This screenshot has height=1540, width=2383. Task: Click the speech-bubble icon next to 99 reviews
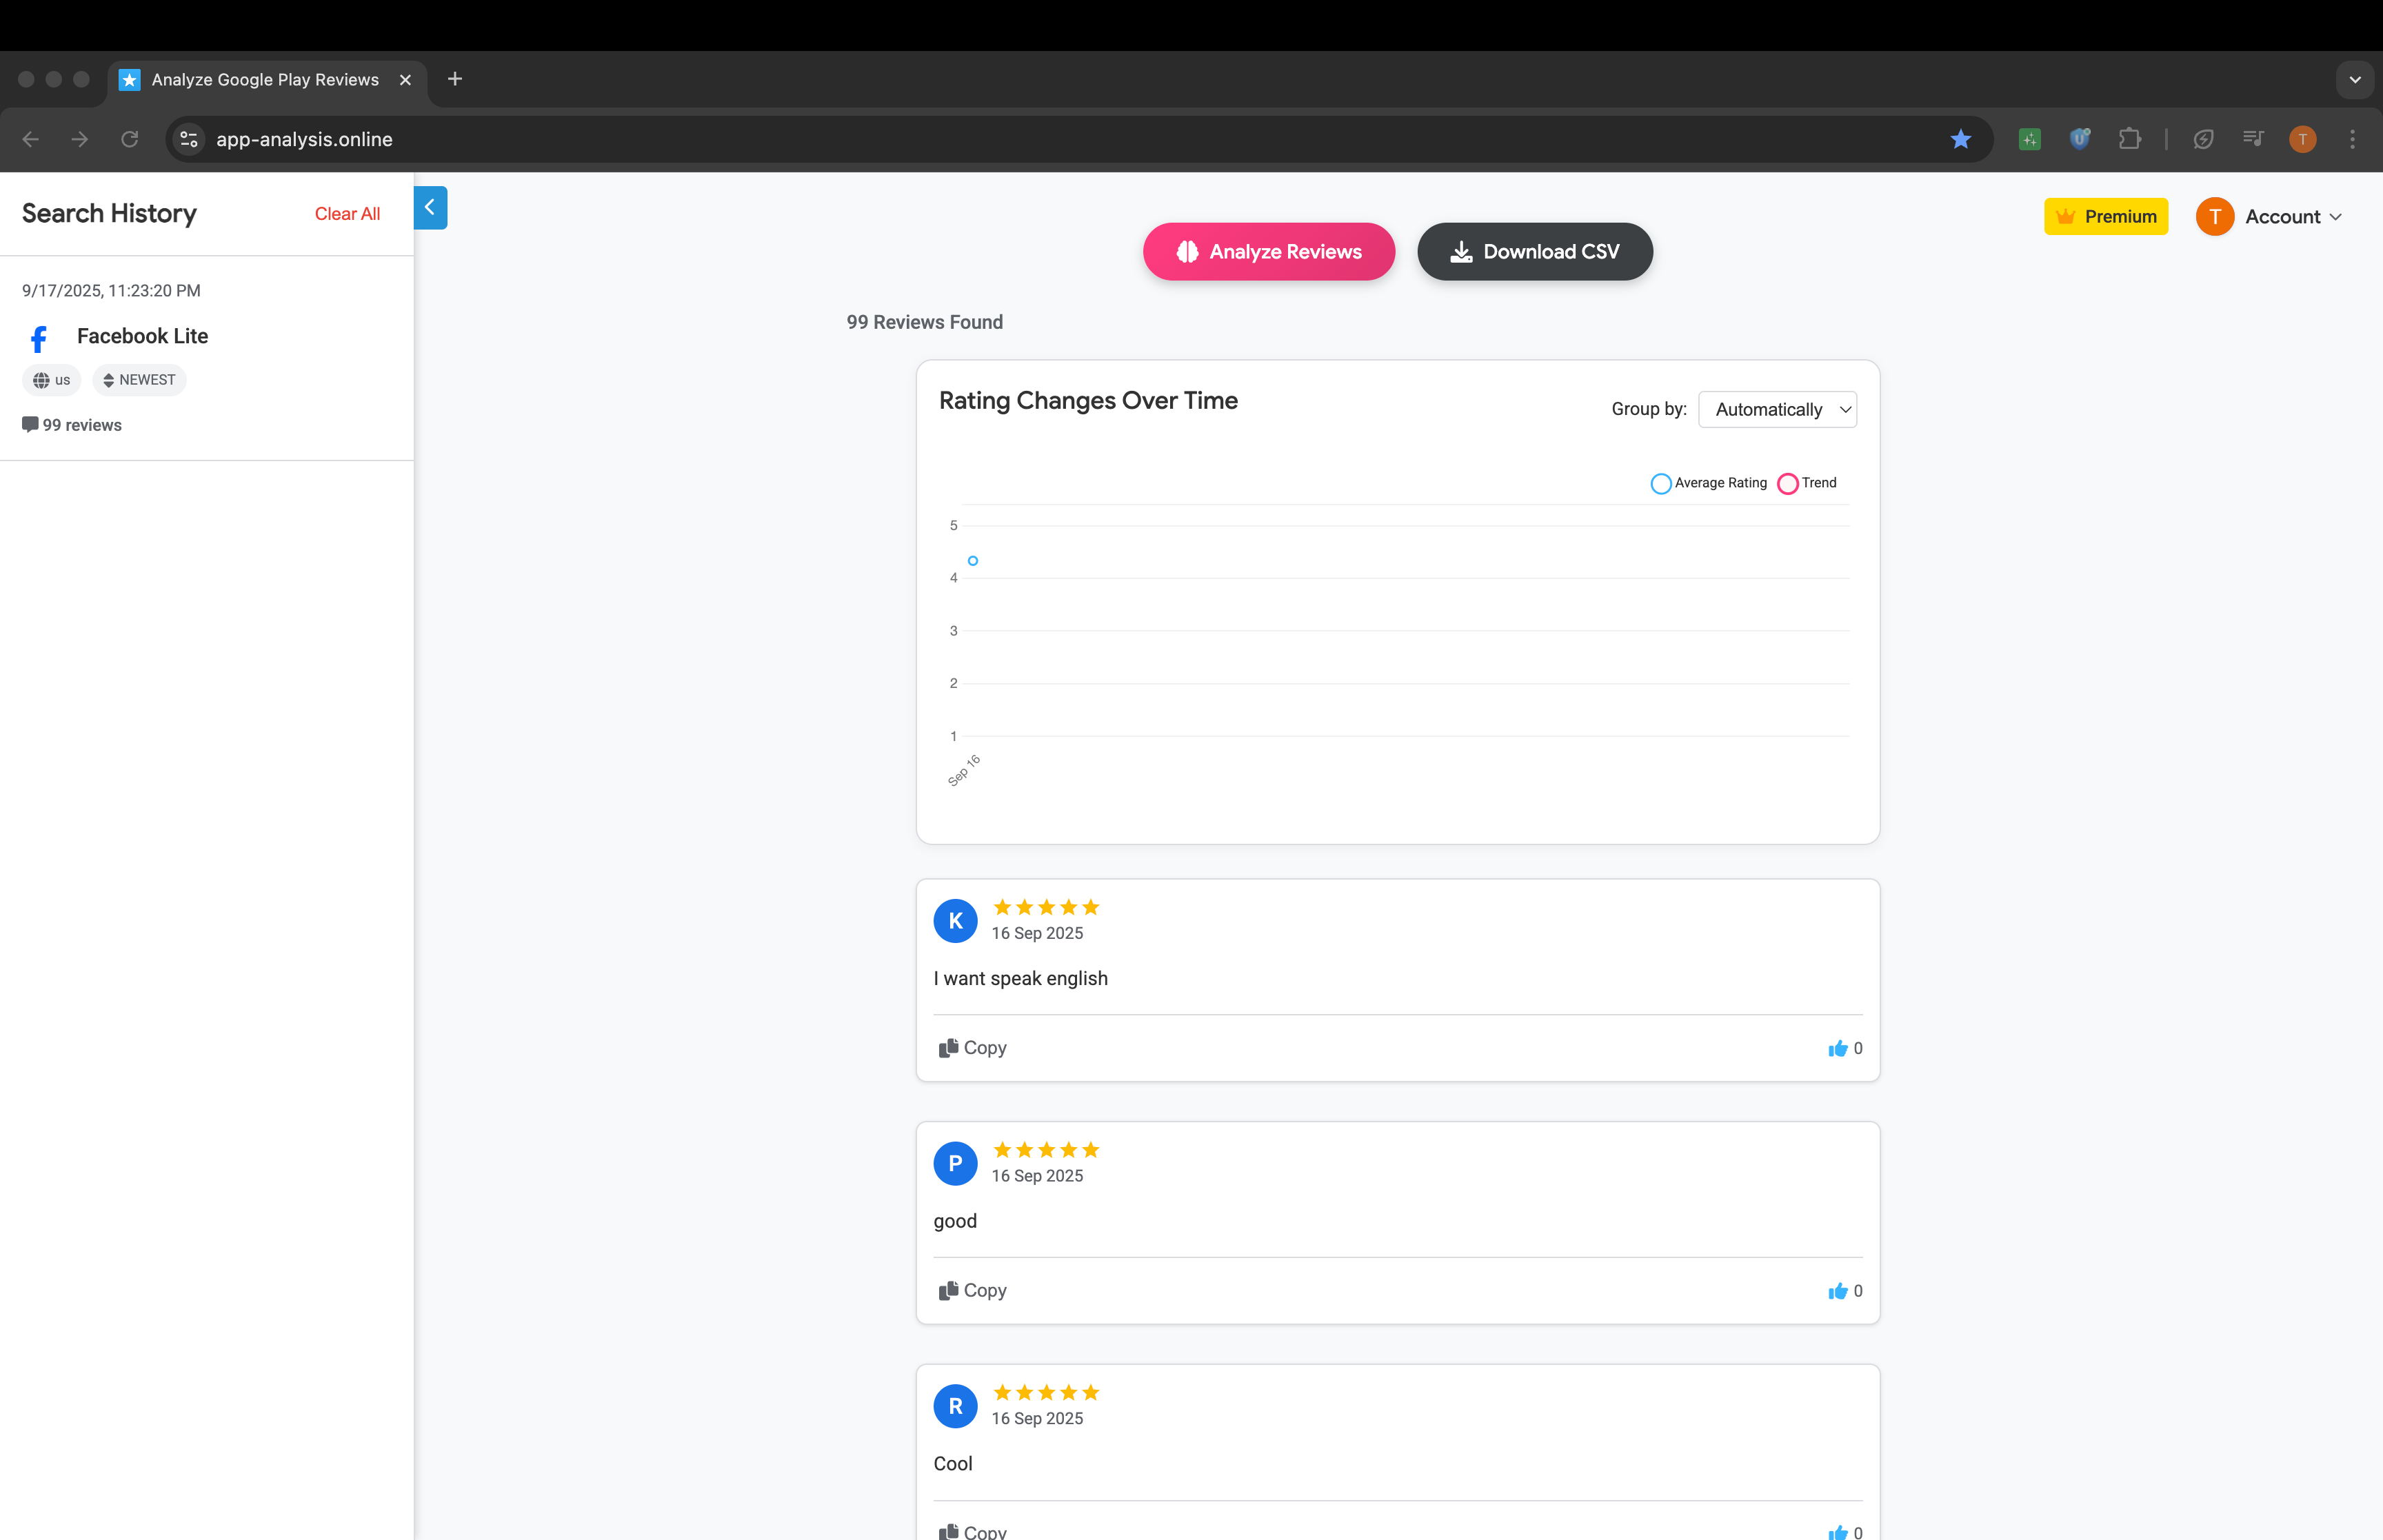[x=31, y=424]
